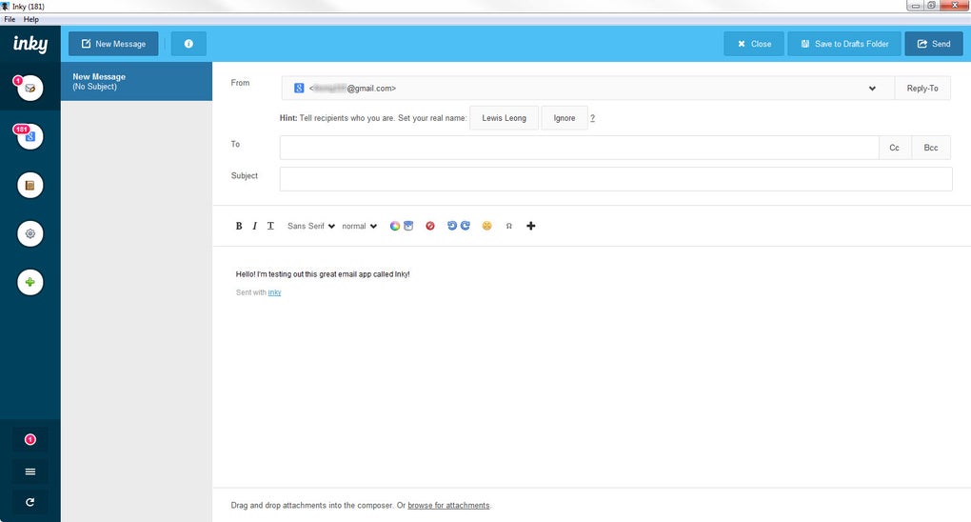Screen dimensions: 971x522
Task: Toggle bold formatting
Action: point(238,227)
